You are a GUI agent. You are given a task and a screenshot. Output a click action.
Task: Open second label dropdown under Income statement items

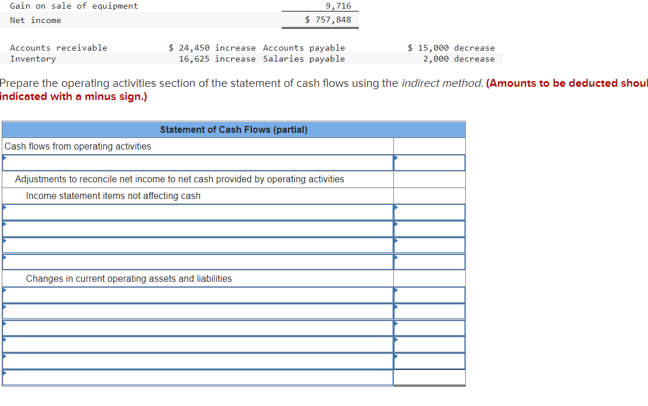pyautogui.click(x=198, y=229)
